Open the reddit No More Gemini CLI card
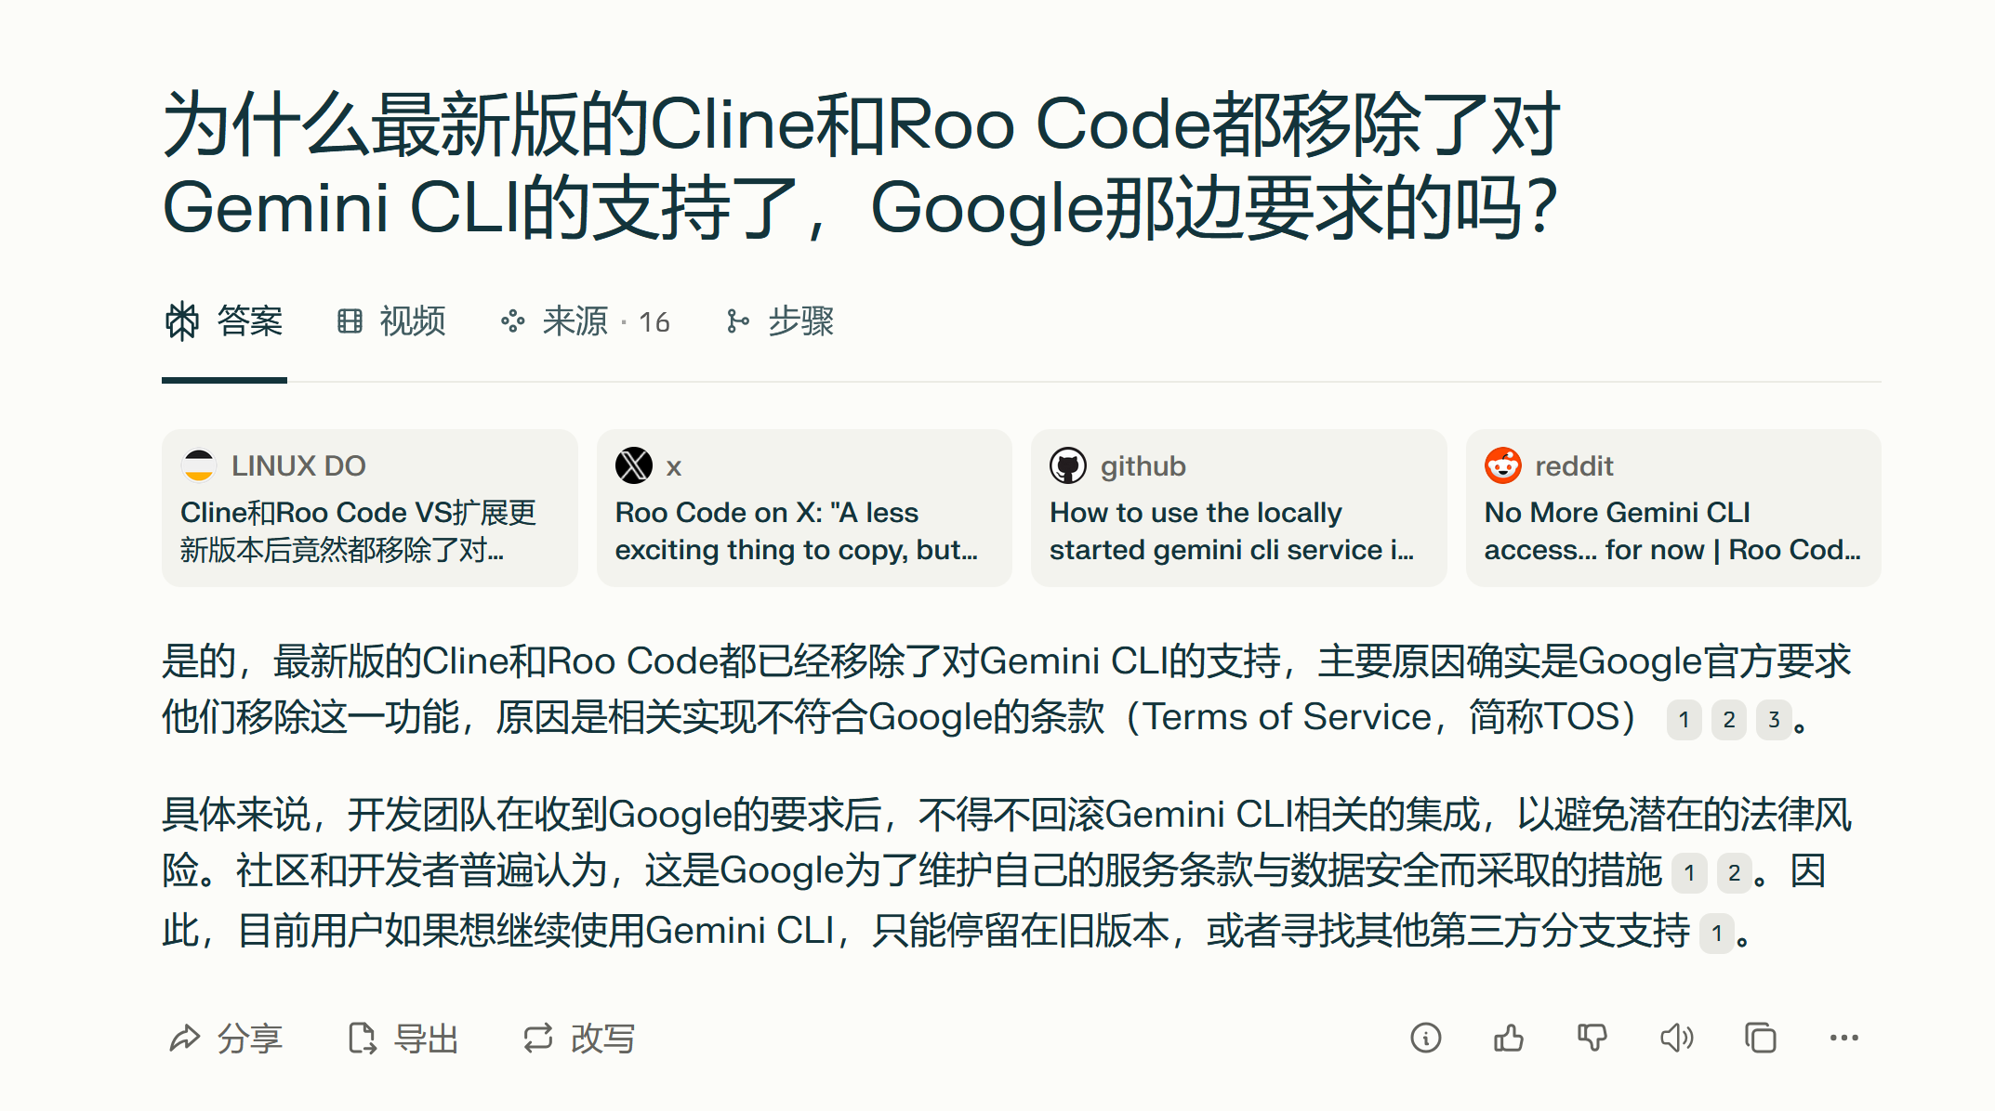This screenshot has width=1995, height=1111. point(1673,507)
